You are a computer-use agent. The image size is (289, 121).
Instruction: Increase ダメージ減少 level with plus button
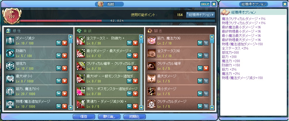(x=65, y=43)
